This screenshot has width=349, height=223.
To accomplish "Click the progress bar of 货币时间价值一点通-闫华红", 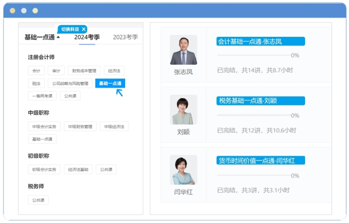I will click(x=253, y=175).
